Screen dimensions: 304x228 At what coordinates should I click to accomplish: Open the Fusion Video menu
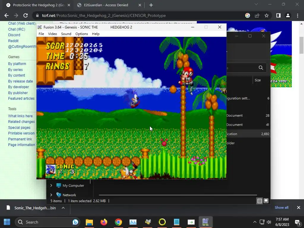coord(52,34)
